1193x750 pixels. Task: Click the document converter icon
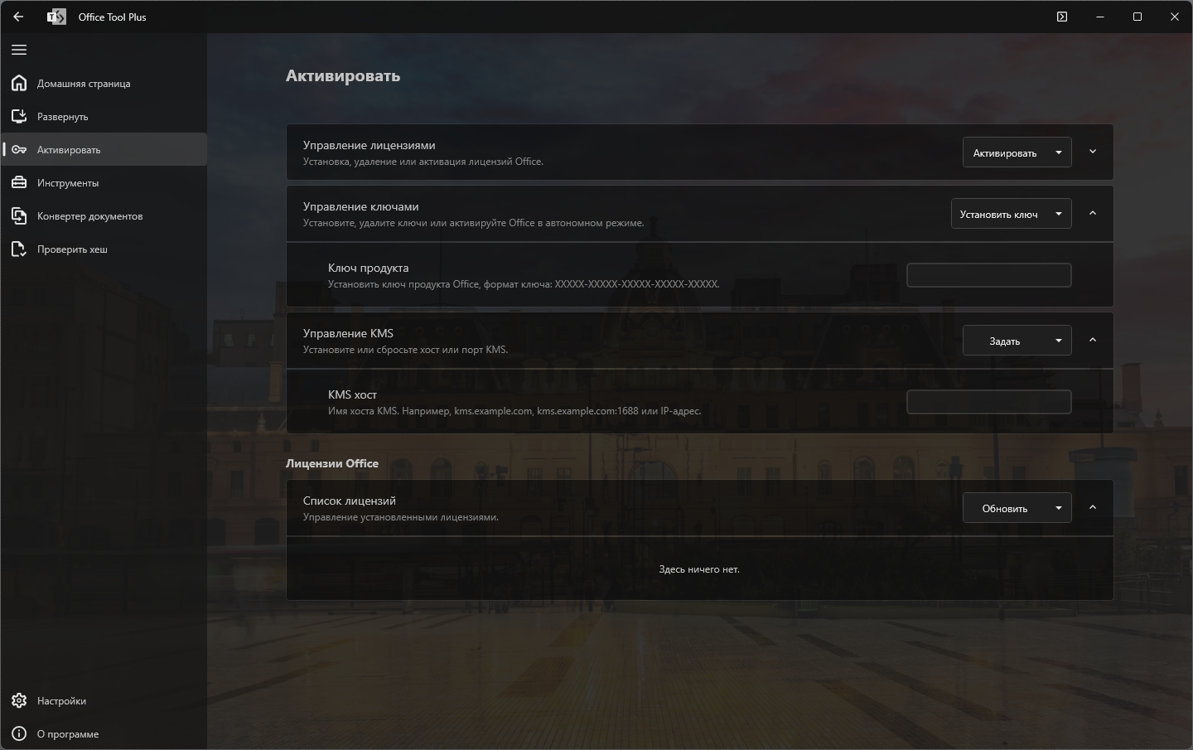19,215
